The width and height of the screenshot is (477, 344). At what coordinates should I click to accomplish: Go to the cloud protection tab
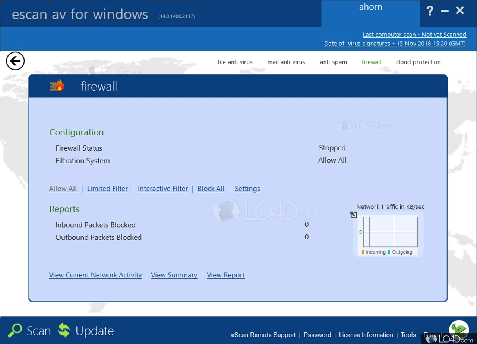418,62
